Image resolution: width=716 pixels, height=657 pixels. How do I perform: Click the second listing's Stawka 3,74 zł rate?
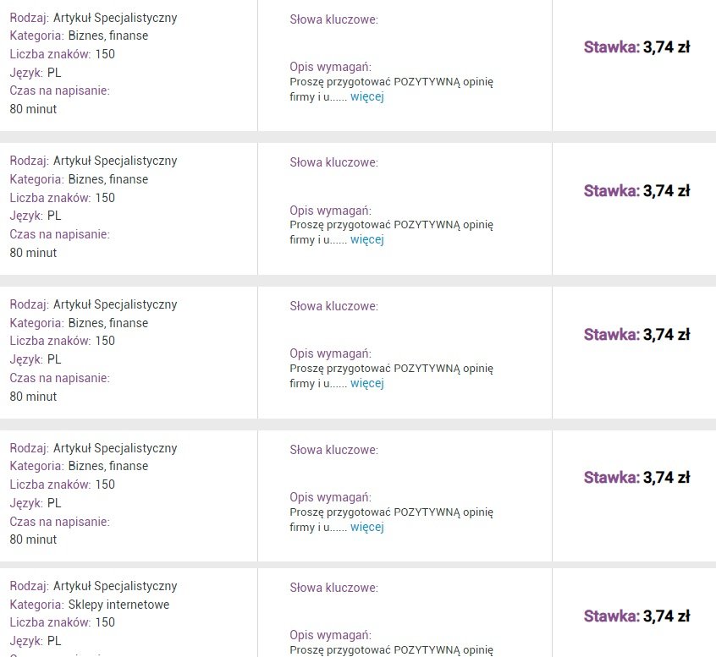point(636,191)
